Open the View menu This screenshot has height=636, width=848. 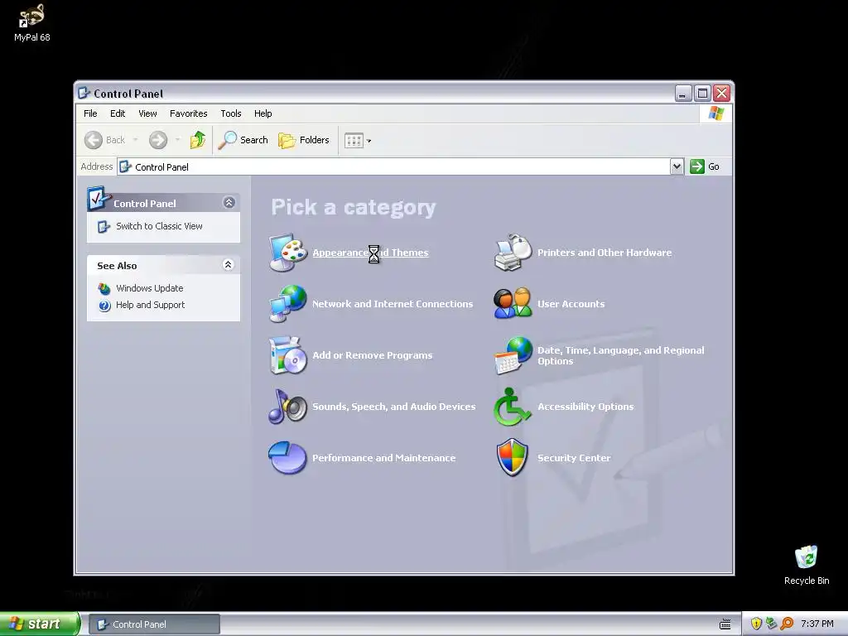pos(147,113)
